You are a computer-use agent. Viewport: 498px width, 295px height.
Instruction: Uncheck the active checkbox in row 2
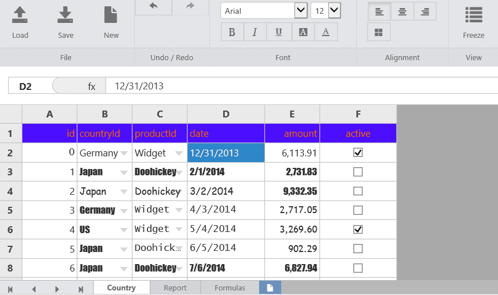click(x=358, y=152)
